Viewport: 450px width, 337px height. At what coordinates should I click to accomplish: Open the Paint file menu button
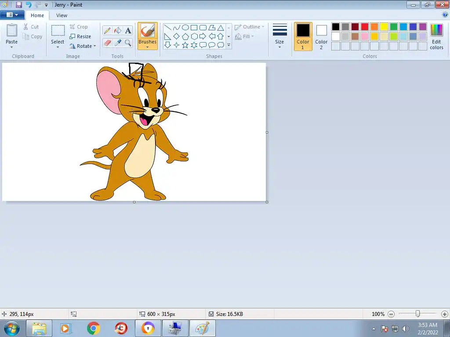tap(12, 15)
